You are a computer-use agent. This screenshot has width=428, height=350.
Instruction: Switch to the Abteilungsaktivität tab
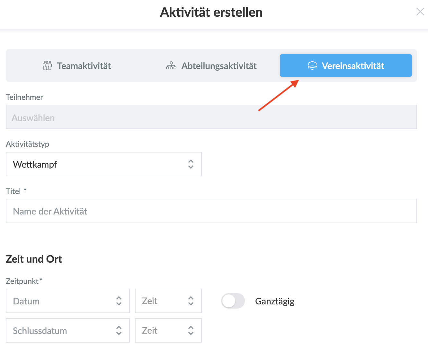click(x=211, y=66)
